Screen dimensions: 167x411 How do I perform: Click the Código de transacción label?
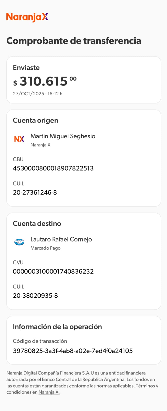coord(40,341)
